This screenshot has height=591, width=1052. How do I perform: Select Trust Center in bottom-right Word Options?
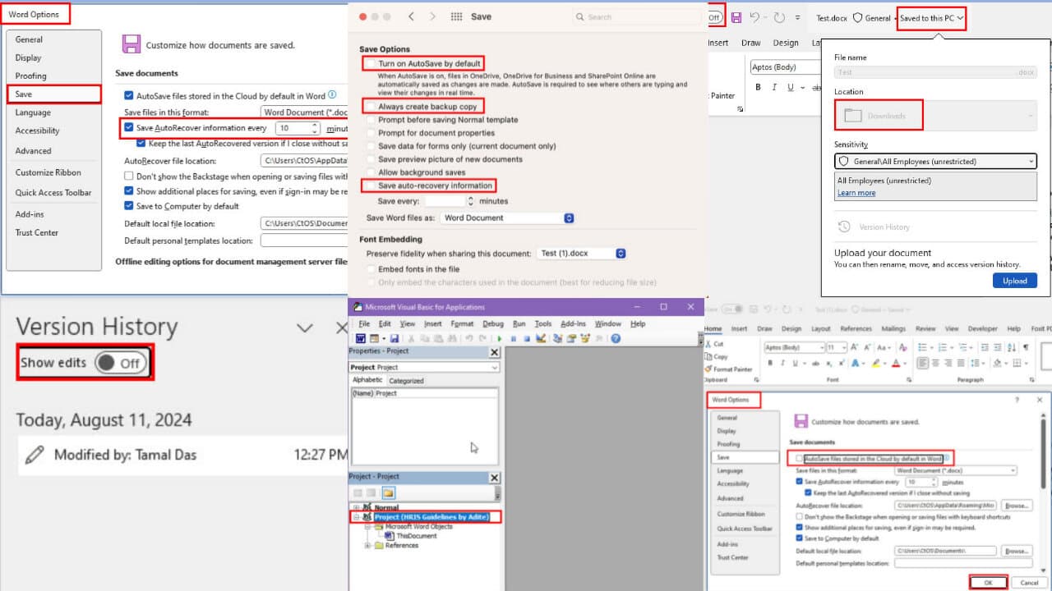(732, 557)
